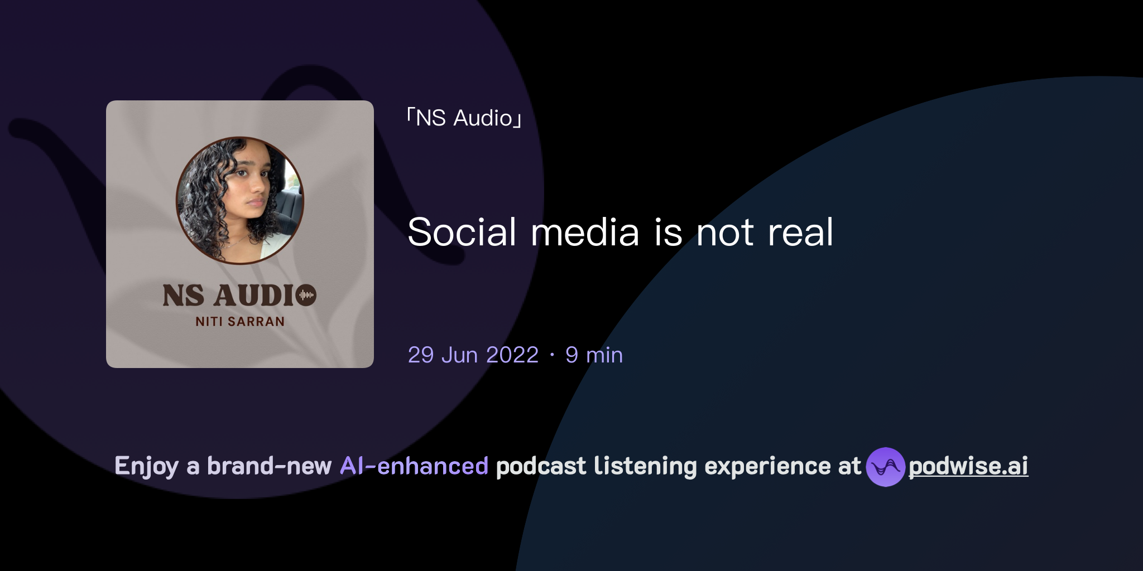Expand the episode title Social media is not real
1143x571 pixels.
[622, 234]
